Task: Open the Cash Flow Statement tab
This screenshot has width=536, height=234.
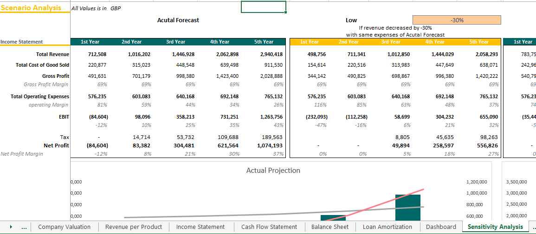Action: point(269,227)
